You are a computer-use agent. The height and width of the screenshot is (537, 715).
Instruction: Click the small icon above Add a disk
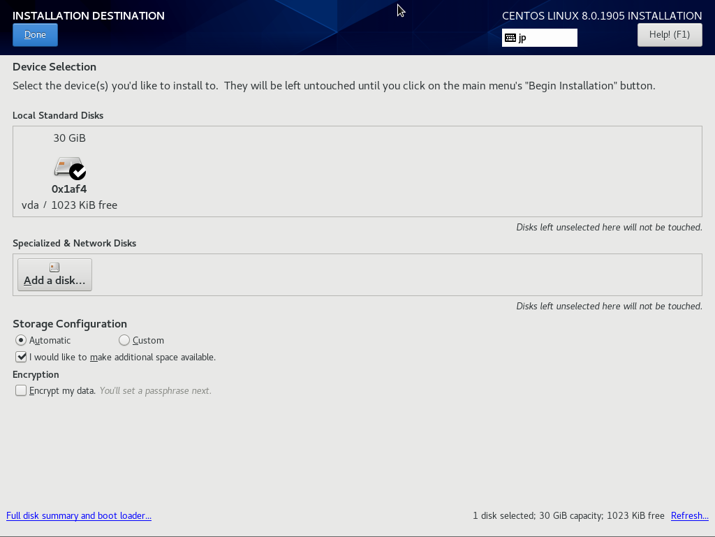(x=54, y=267)
